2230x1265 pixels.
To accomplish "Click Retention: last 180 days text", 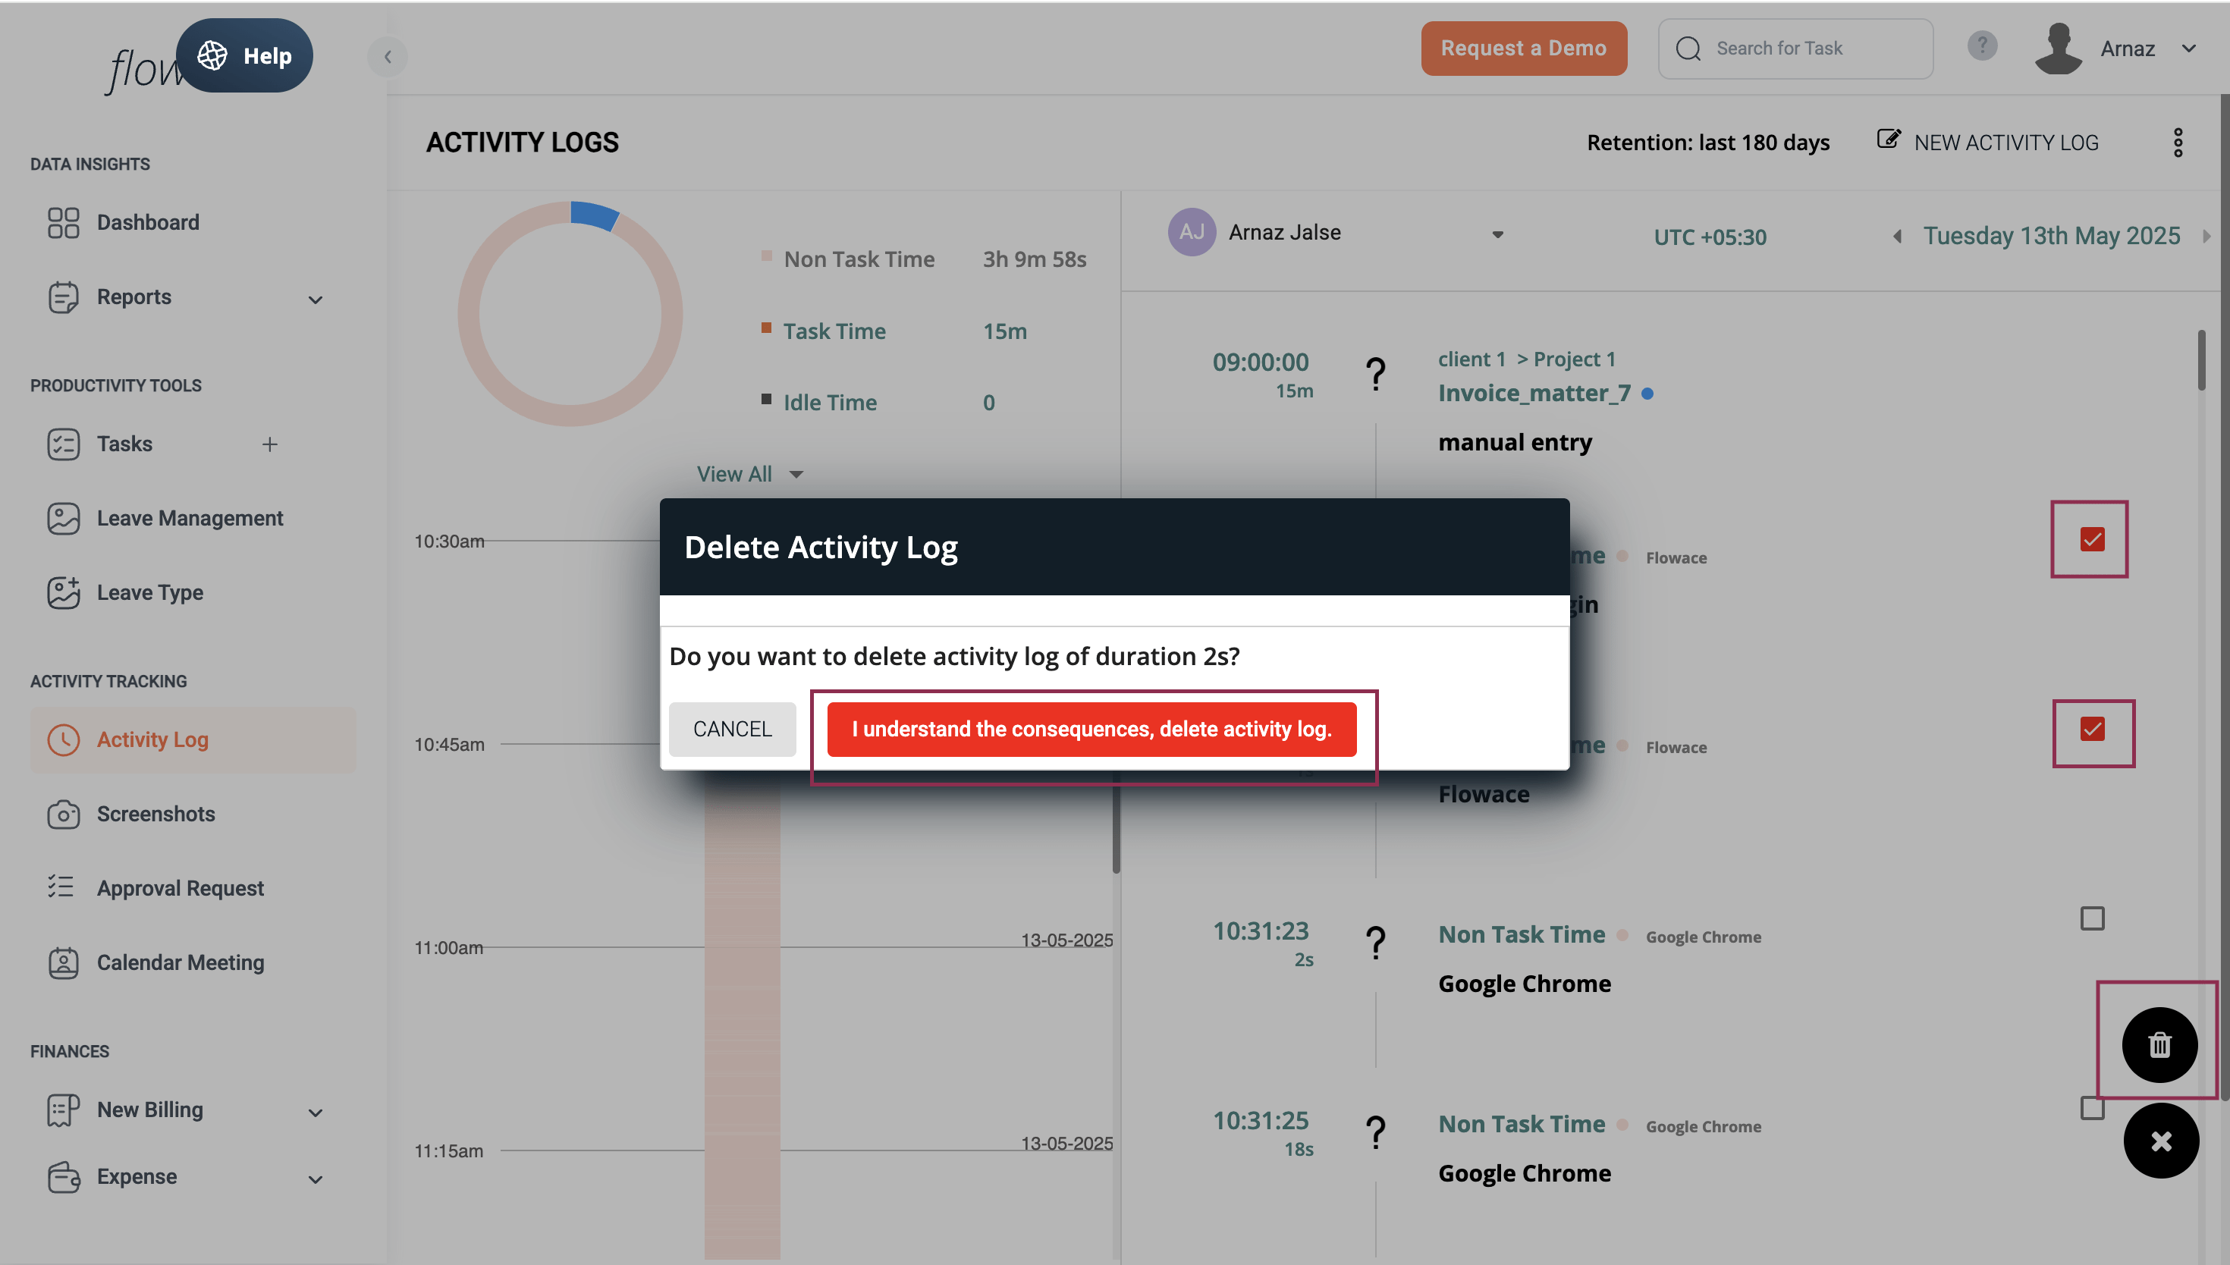I will [1707, 143].
